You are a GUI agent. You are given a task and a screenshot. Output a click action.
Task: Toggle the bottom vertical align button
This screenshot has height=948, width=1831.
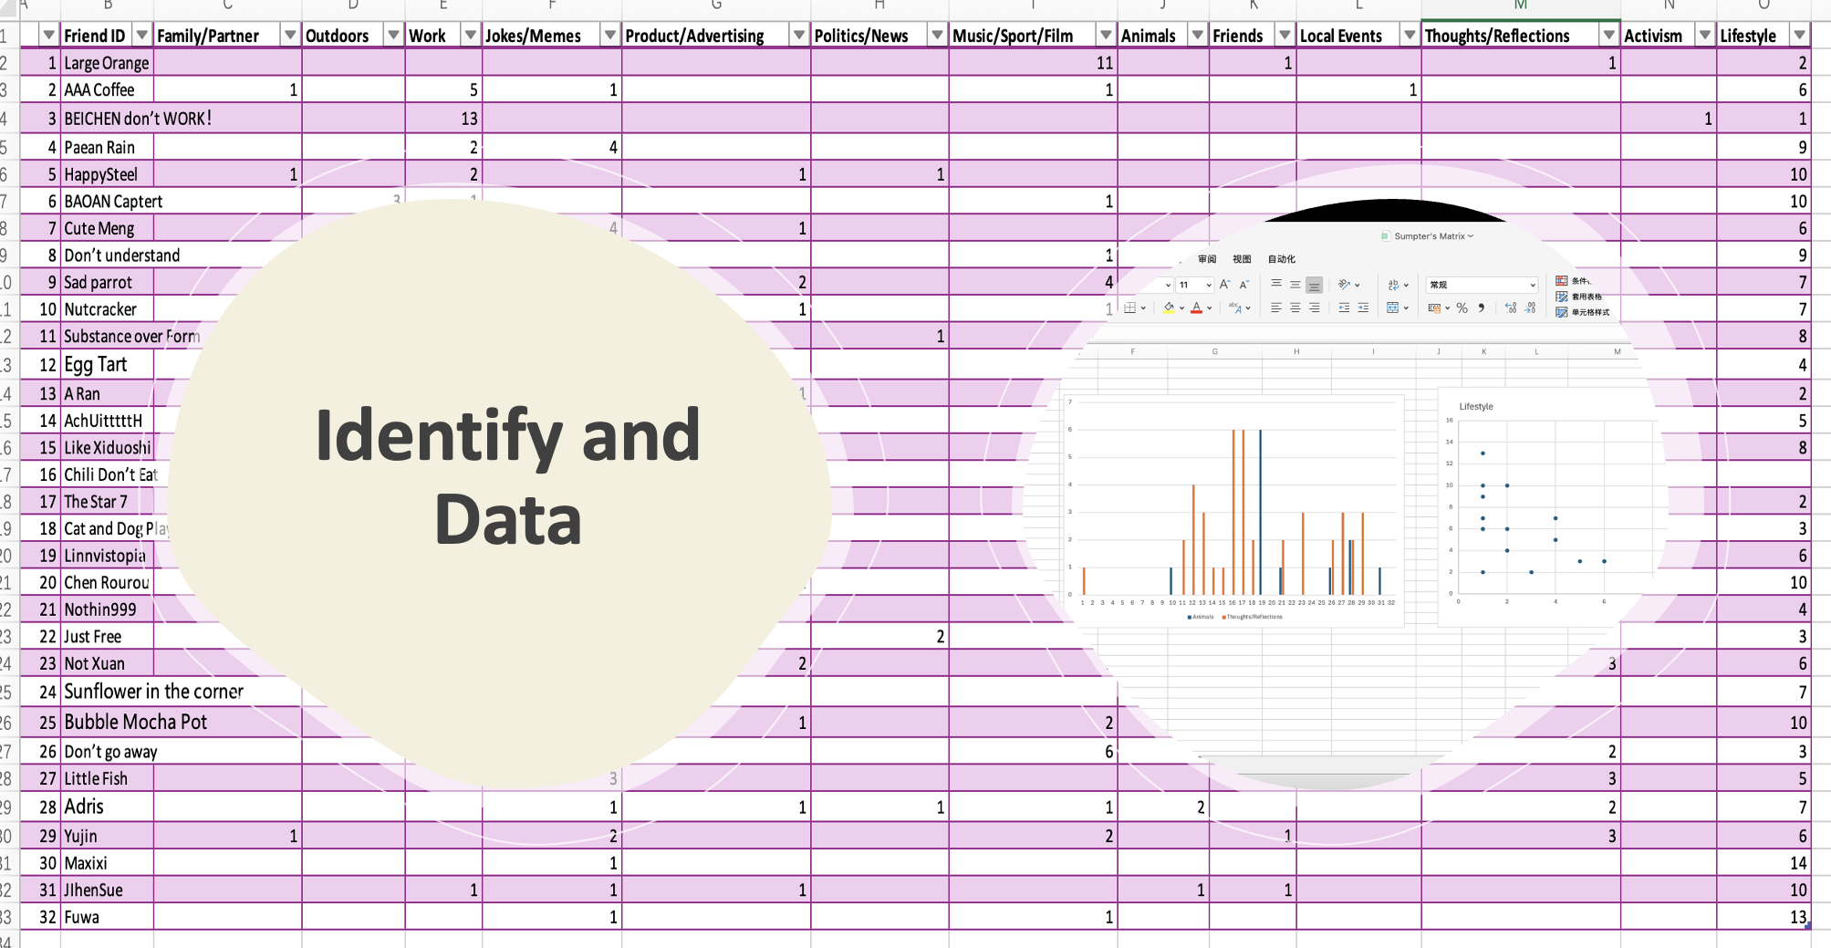tap(1314, 285)
